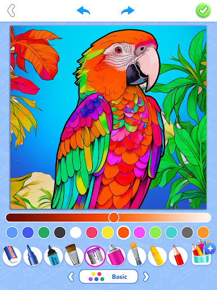This screenshot has width=217, height=290.
Task: Switch to the previous color palette
Action: [71, 277]
